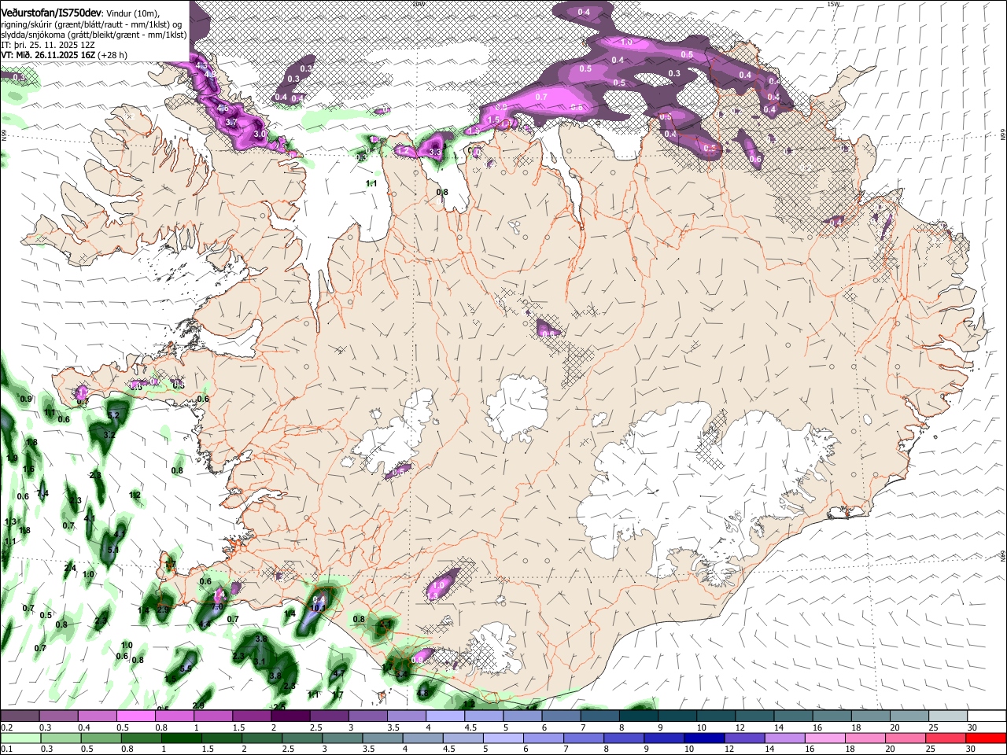1007x755 pixels.
Task: Click the 1.0 snow patch value in south Iceland
Action: point(439,585)
